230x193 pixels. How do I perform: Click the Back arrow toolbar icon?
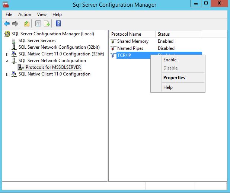coord(7,24)
